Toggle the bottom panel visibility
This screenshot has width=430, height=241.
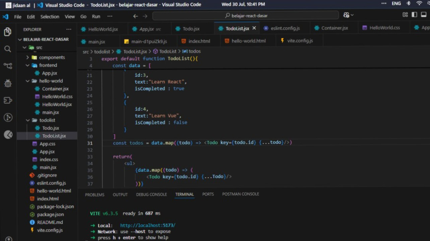tap(423, 15)
